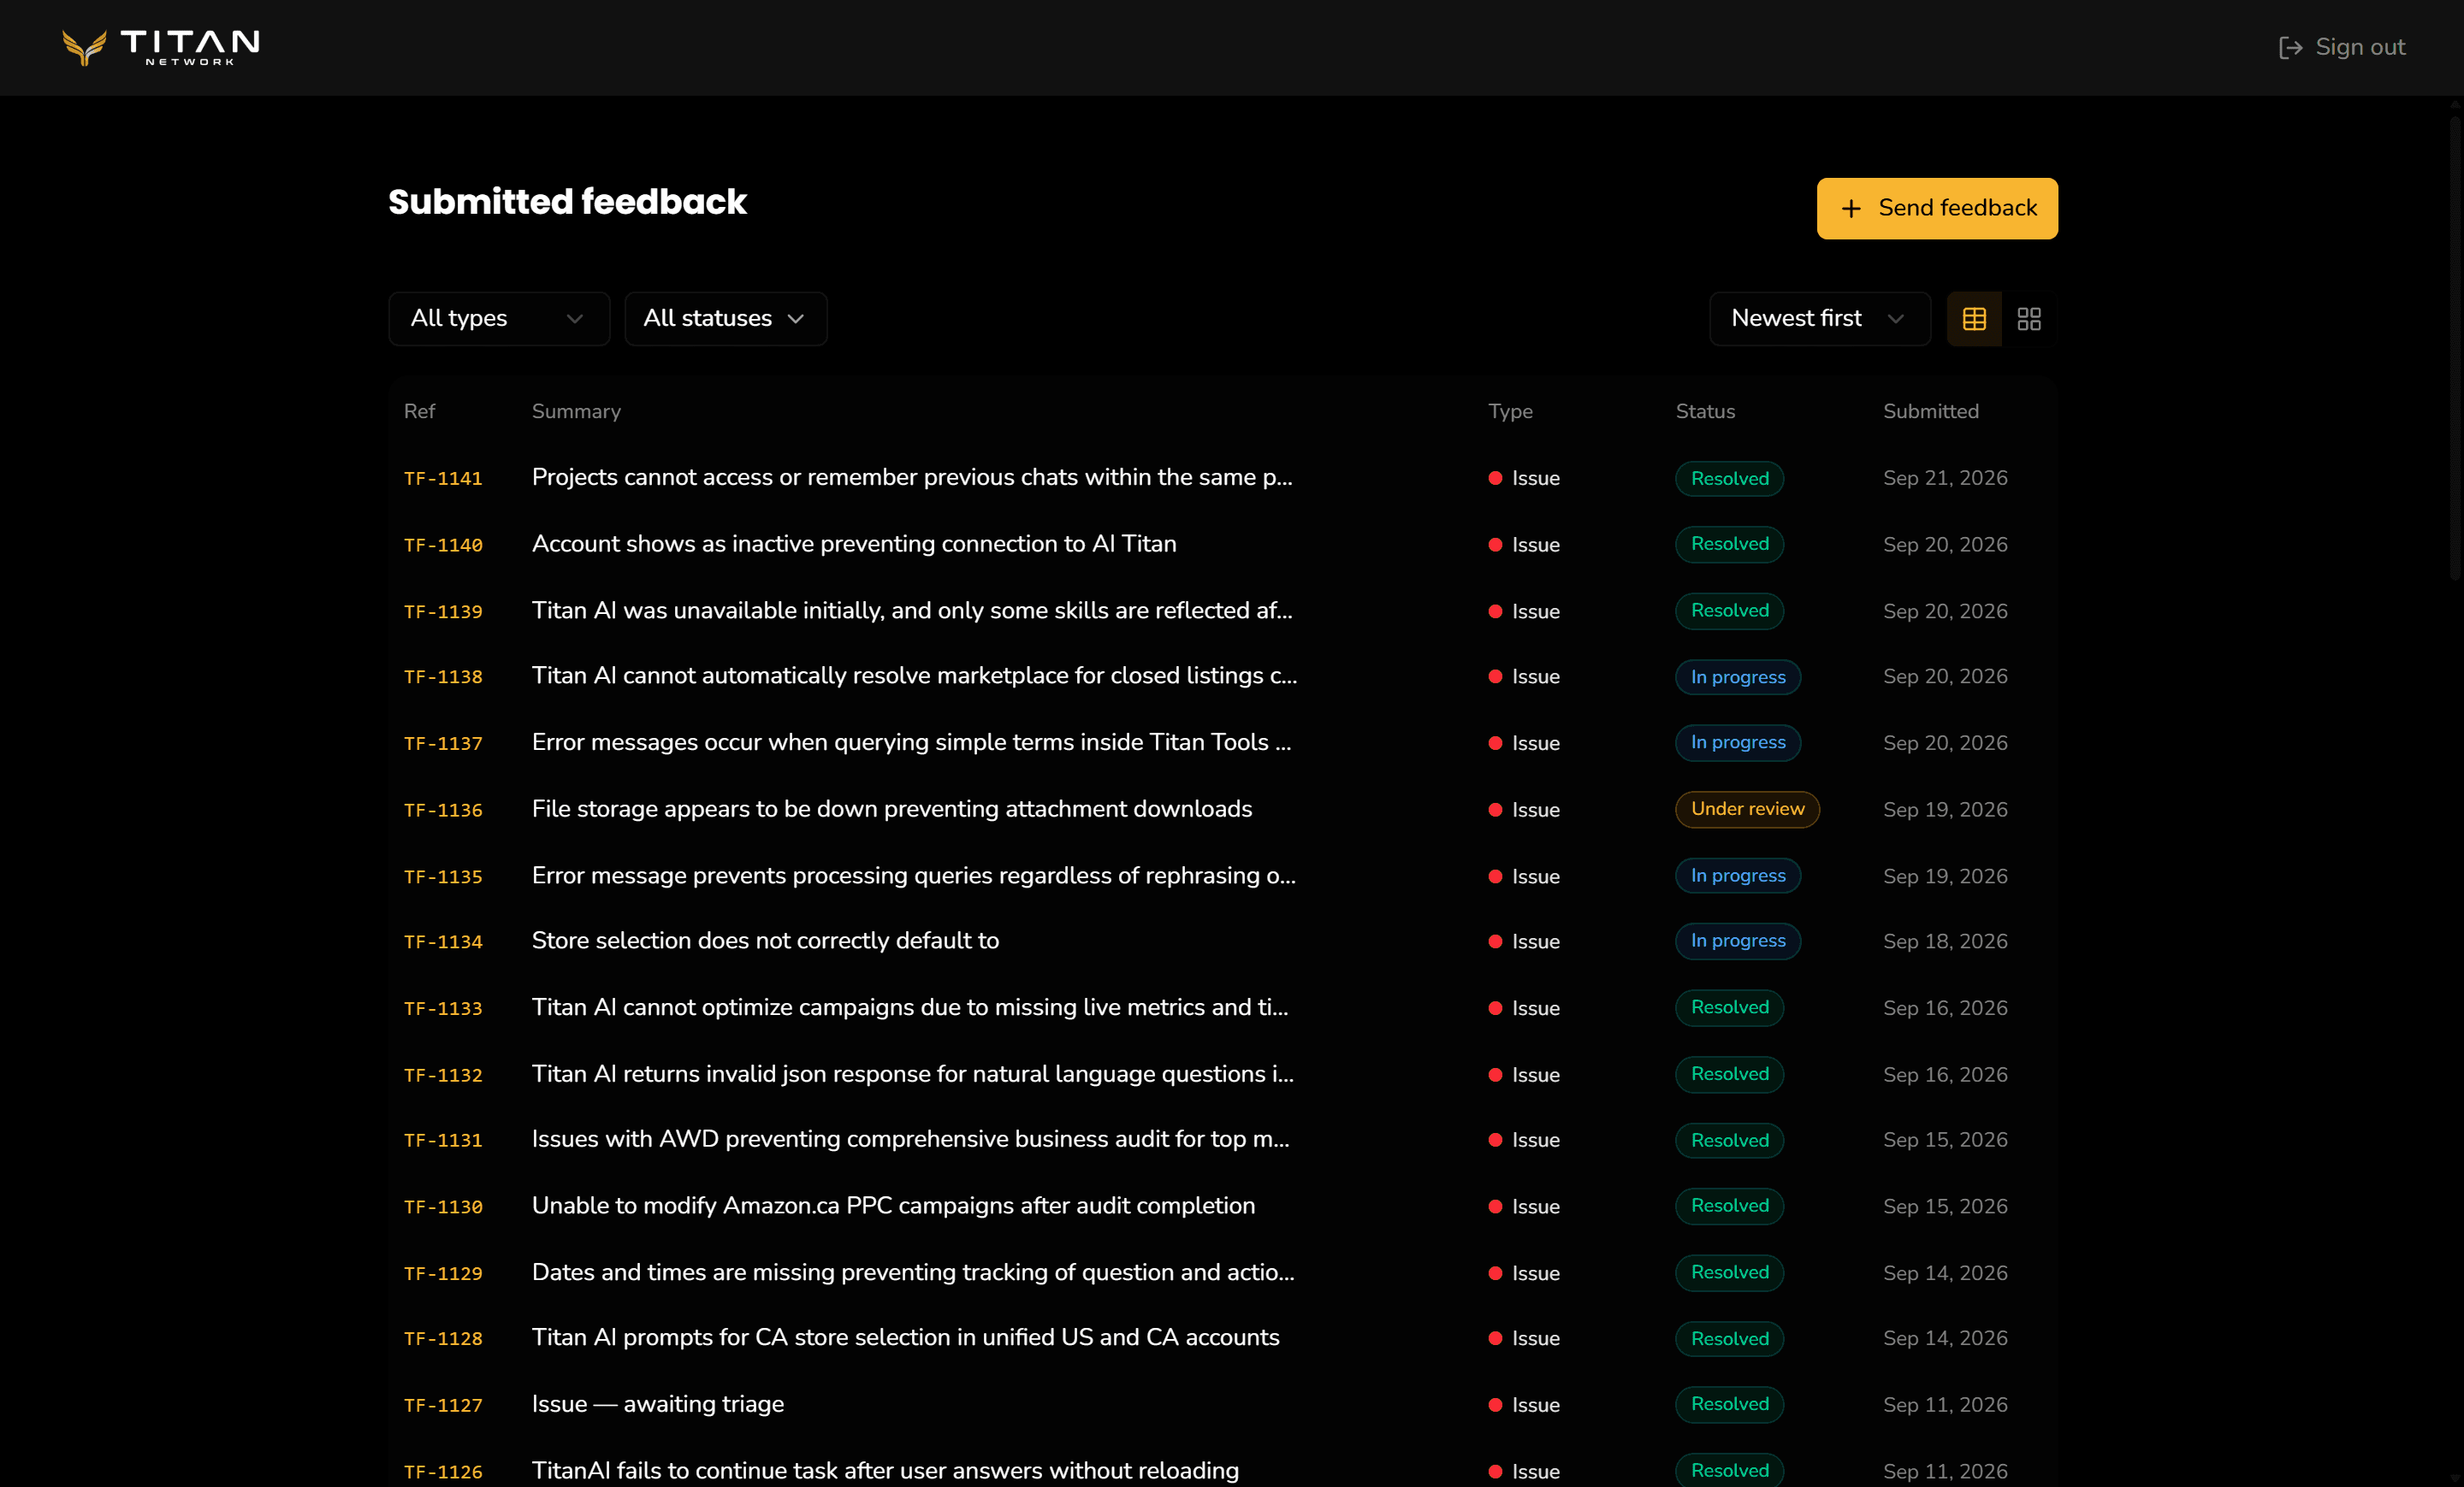Click the page vertical scrollbar
The image size is (2464, 1487).
tap(2455, 348)
